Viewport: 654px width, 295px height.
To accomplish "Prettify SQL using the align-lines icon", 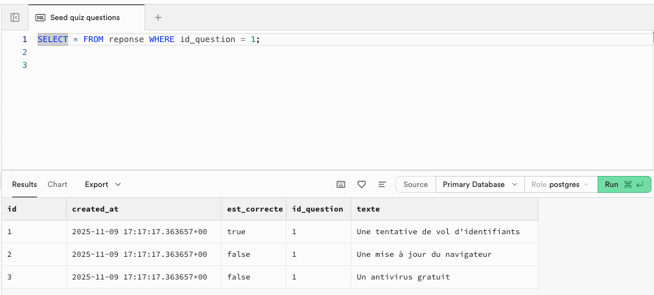I will 382,184.
